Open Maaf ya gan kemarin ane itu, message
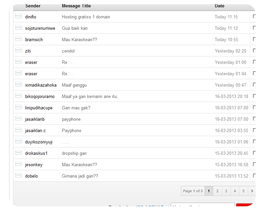265x211 pixels. coord(90,96)
